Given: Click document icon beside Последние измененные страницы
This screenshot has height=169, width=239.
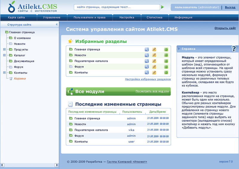Looking at the screenshot, I should [70, 104].
